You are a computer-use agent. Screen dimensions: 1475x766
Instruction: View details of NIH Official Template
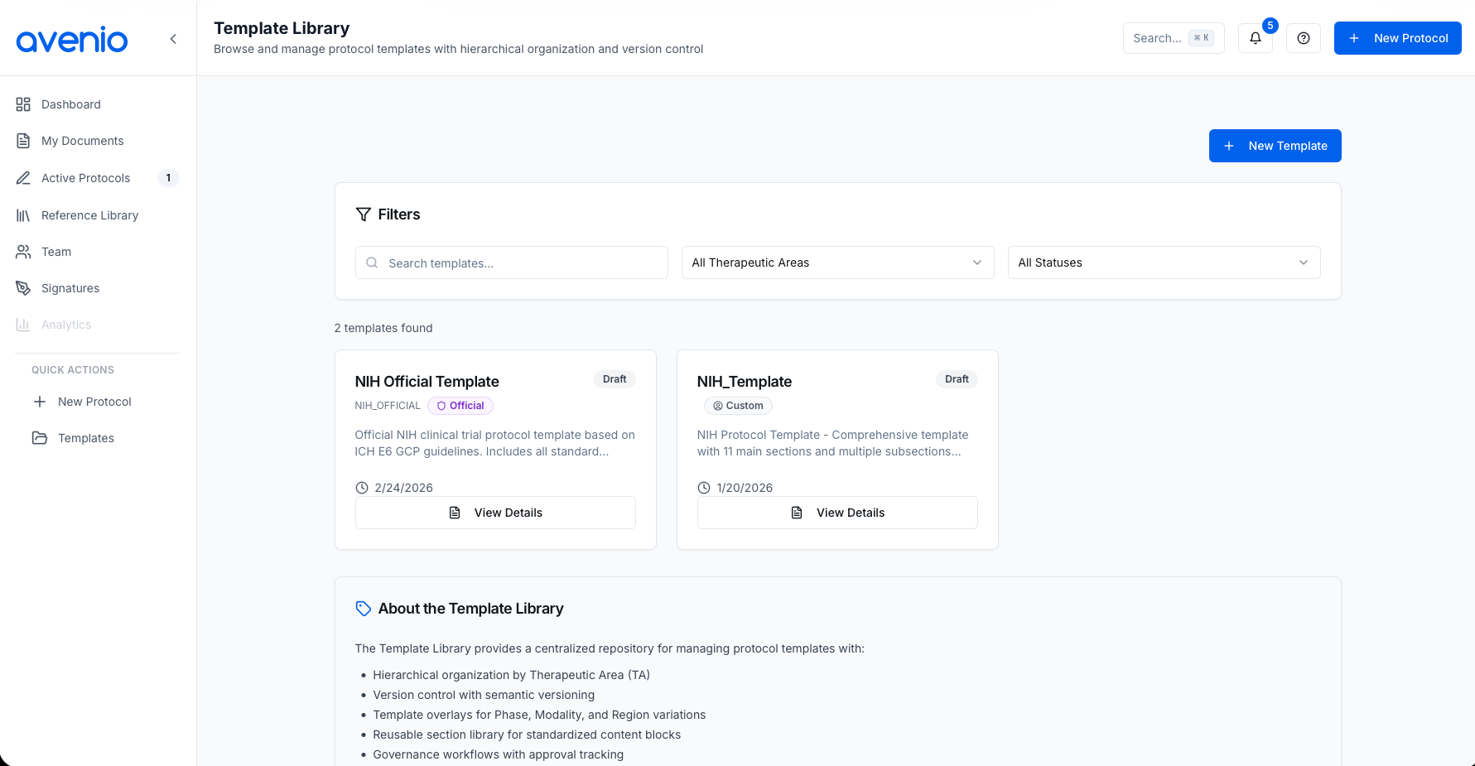pyautogui.click(x=495, y=513)
